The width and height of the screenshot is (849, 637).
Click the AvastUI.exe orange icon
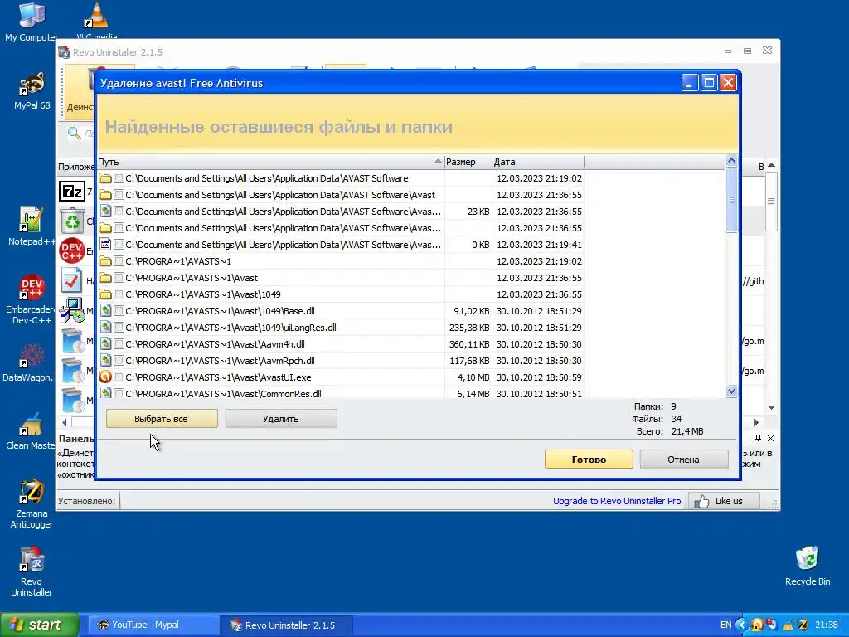pos(105,377)
